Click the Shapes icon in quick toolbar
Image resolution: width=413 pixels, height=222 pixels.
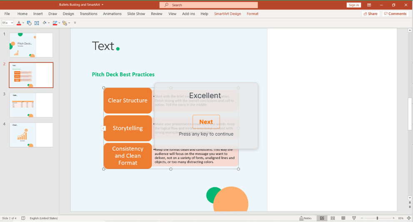[x=29, y=23]
